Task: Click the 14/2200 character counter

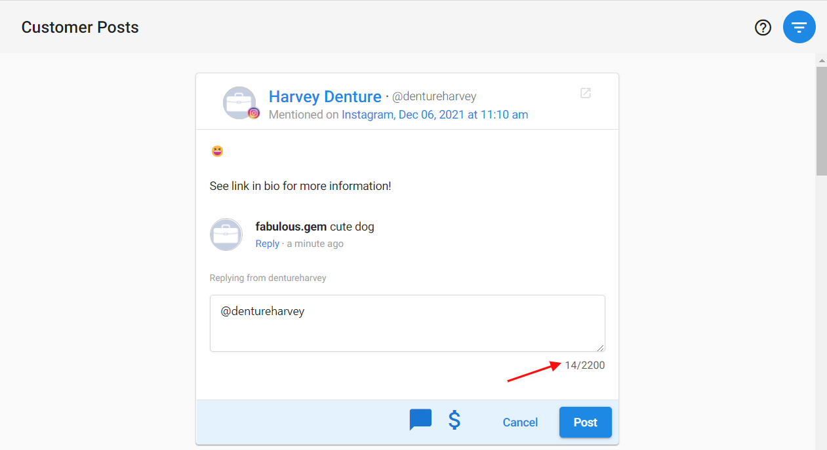Action: pos(584,365)
